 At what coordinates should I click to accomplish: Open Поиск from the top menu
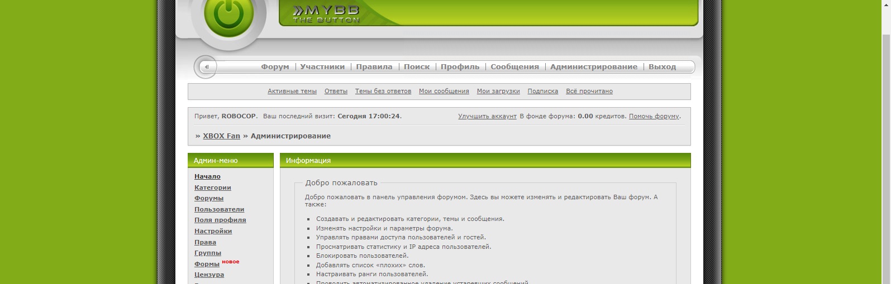tap(417, 67)
